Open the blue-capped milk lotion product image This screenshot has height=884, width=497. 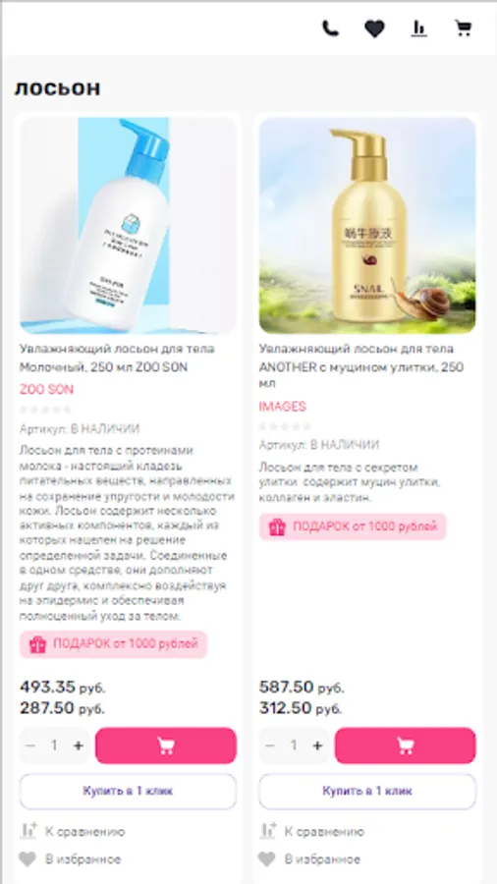[x=128, y=226]
